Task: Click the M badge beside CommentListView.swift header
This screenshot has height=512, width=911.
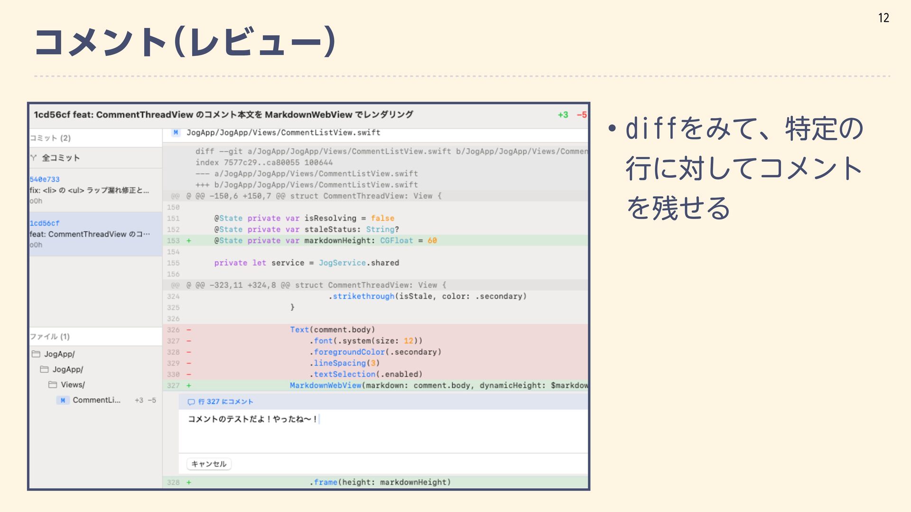Action: coord(176,133)
